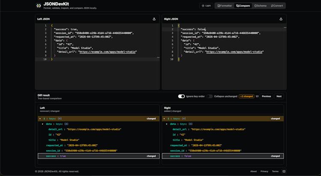321x176 pixels.
Task: Click the sun icon for Light theme
Action: [x=203, y=6]
